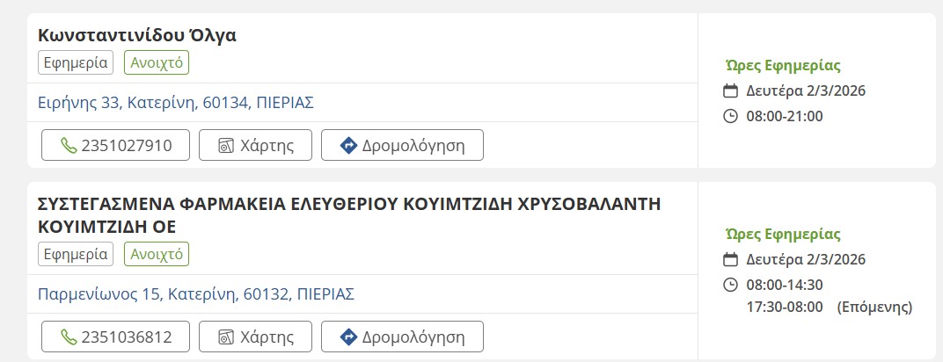Call 2351036812 phone button

(x=115, y=337)
